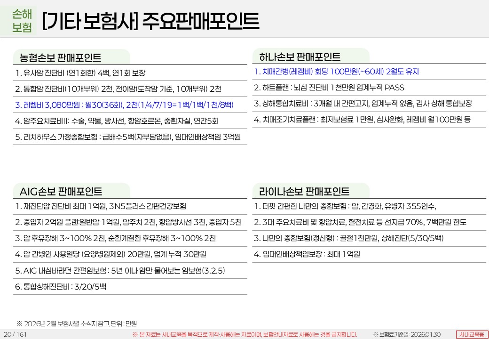Click the red 사내교육용 label box
The image size is (489, 339).
[471, 334]
